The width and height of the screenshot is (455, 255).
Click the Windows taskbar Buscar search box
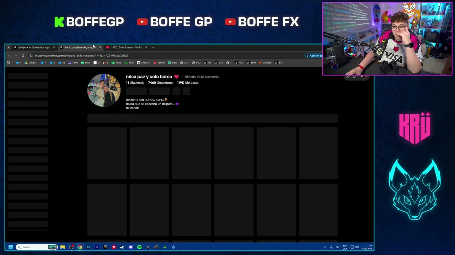[x=37, y=247]
